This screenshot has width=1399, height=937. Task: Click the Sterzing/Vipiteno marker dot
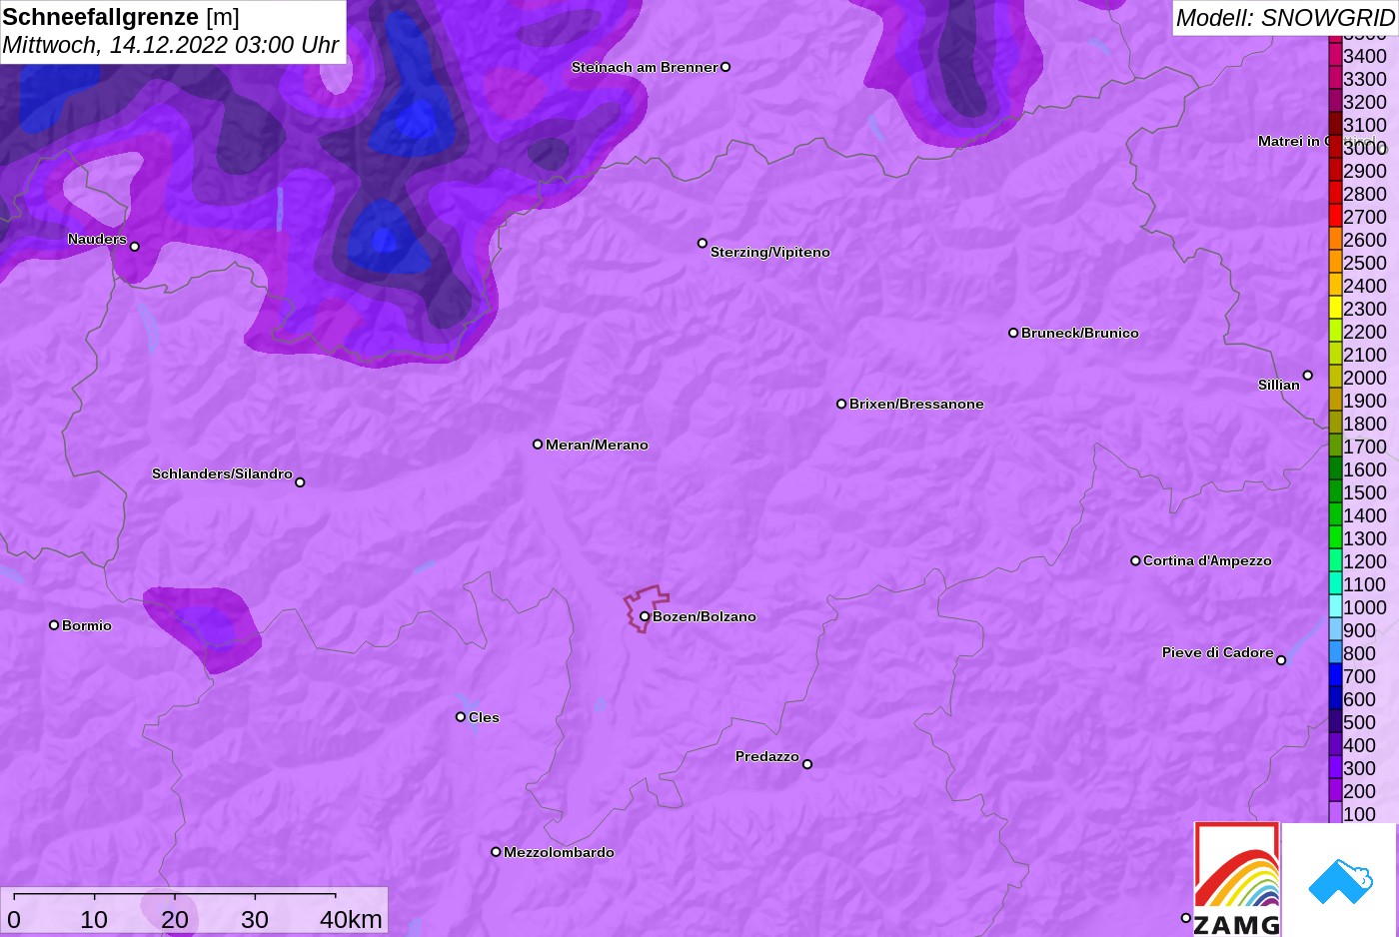[702, 243]
